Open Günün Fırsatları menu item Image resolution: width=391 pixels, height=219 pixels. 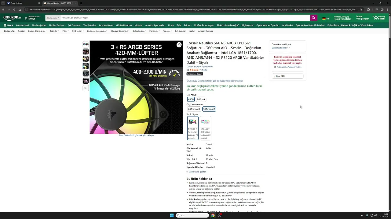point(124,25)
